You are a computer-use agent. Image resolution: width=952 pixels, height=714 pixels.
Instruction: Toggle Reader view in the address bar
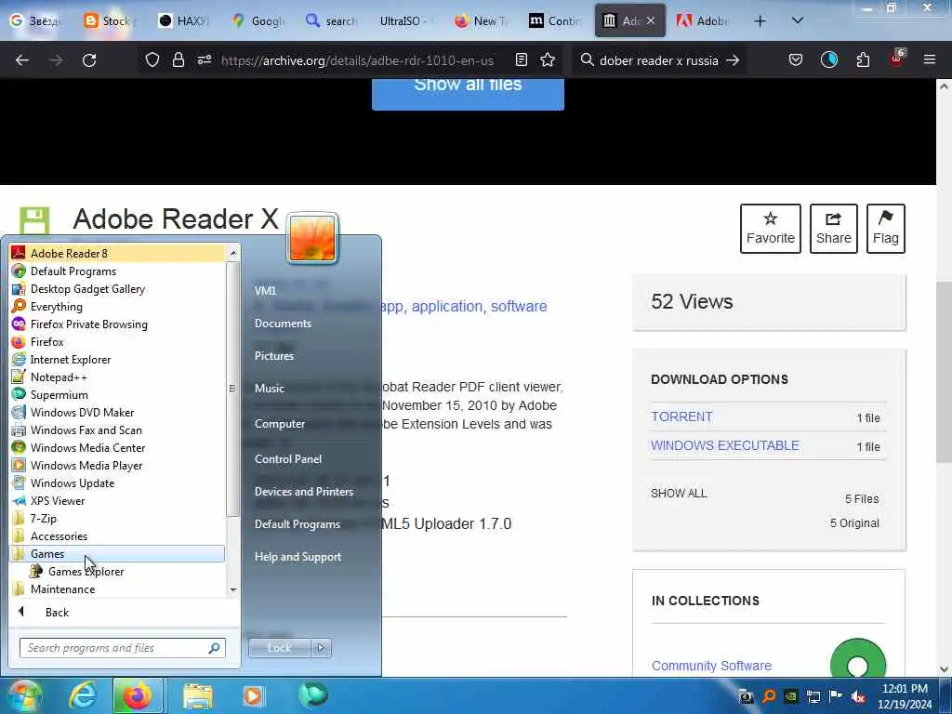(521, 60)
